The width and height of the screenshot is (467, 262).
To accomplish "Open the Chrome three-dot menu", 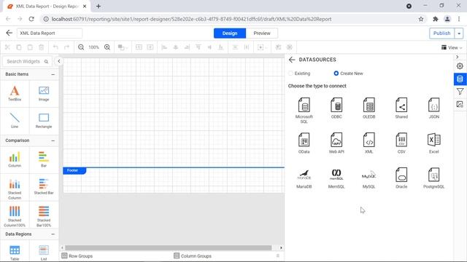I will tap(459, 19).
